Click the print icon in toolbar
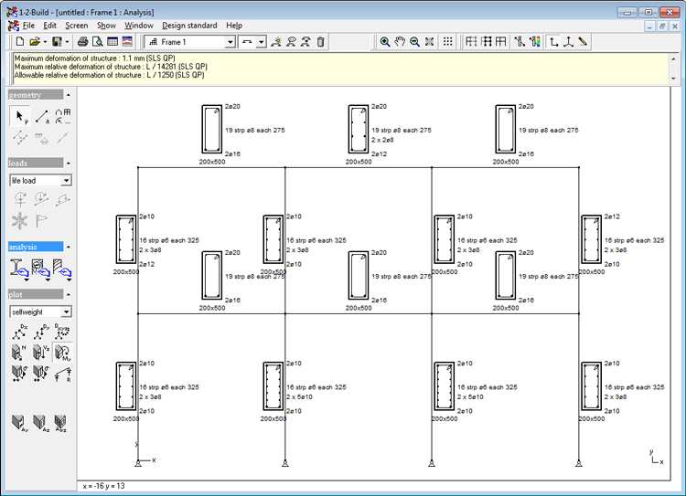 point(82,42)
